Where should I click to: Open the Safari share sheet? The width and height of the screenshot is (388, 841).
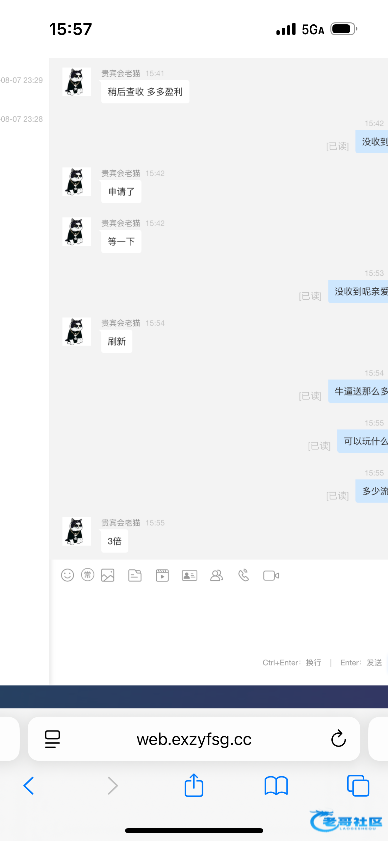click(x=194, y=785)
